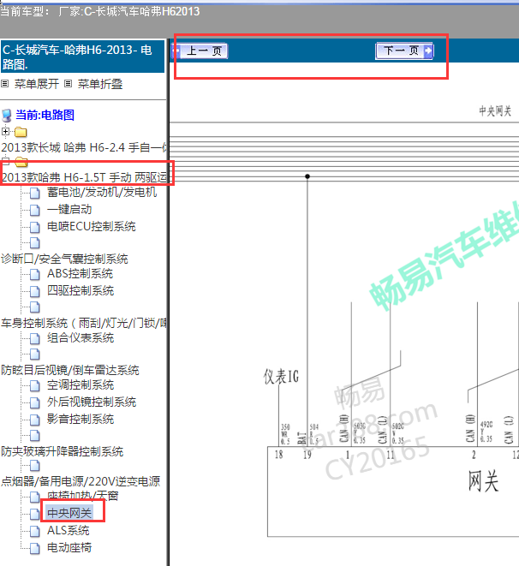Open 诊断口/安全气囊控制系统 diagram

pyautogui.click(x=64, y=259)
